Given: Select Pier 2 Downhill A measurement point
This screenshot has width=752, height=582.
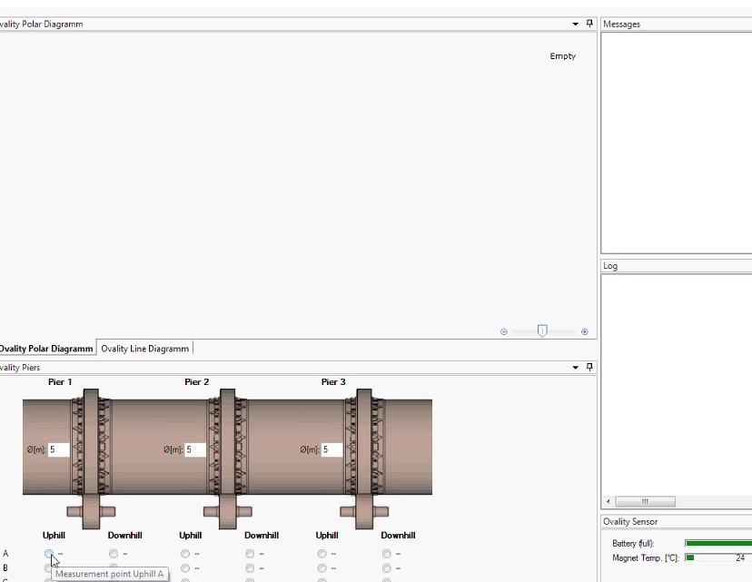Looking at the screenshot, I should point(250,554).
